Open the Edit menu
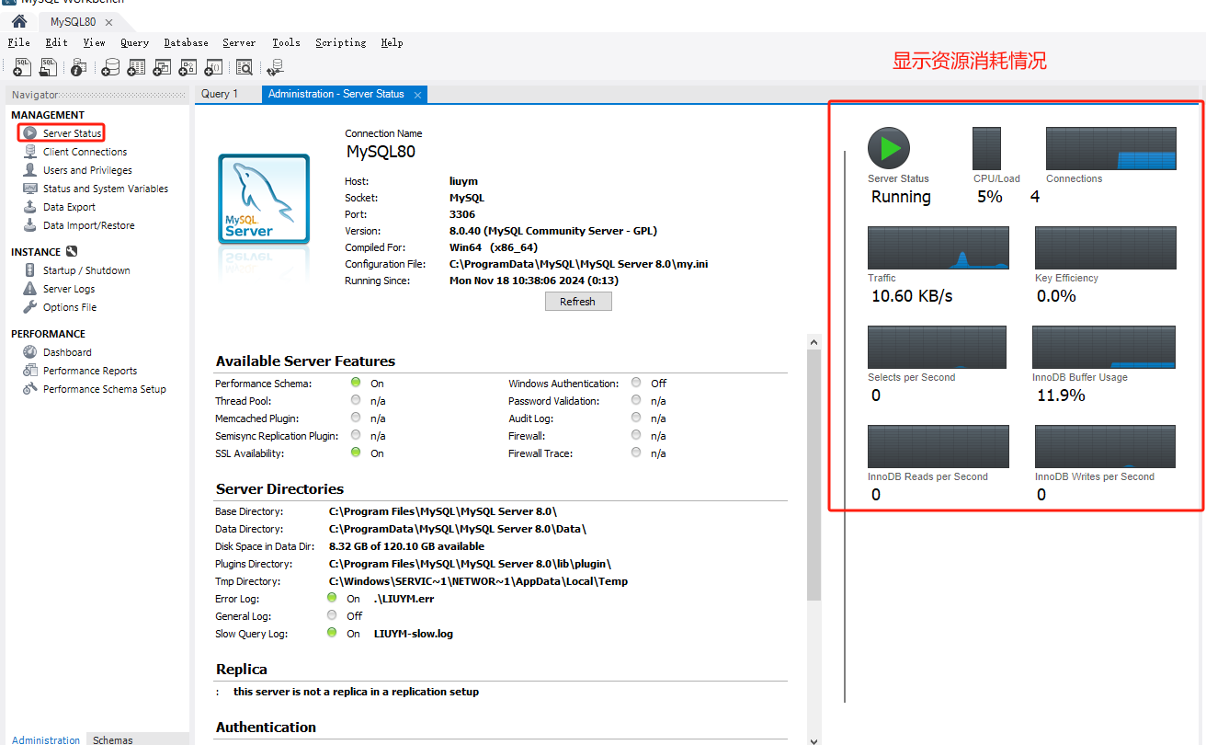This screenshot has height=745, width=1206. (56, 42)
